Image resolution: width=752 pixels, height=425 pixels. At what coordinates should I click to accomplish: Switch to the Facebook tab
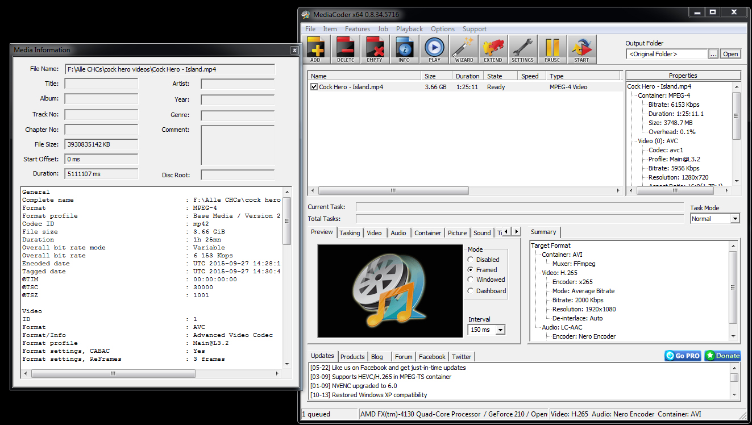[432, 357]
